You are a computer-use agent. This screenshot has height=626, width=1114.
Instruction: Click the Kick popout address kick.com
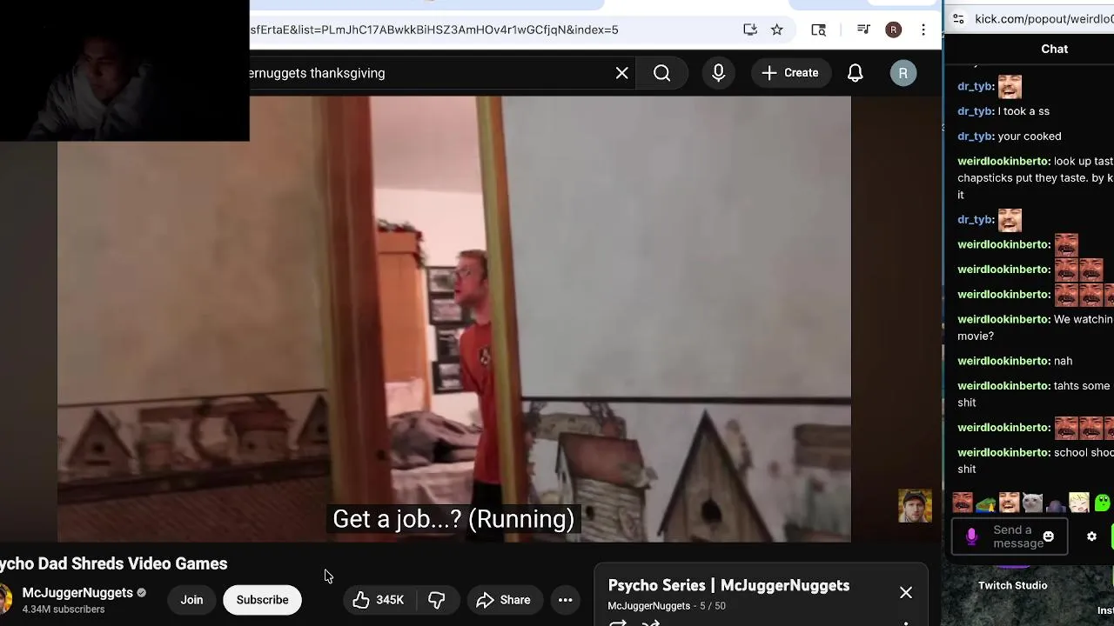coord(1044,19)
